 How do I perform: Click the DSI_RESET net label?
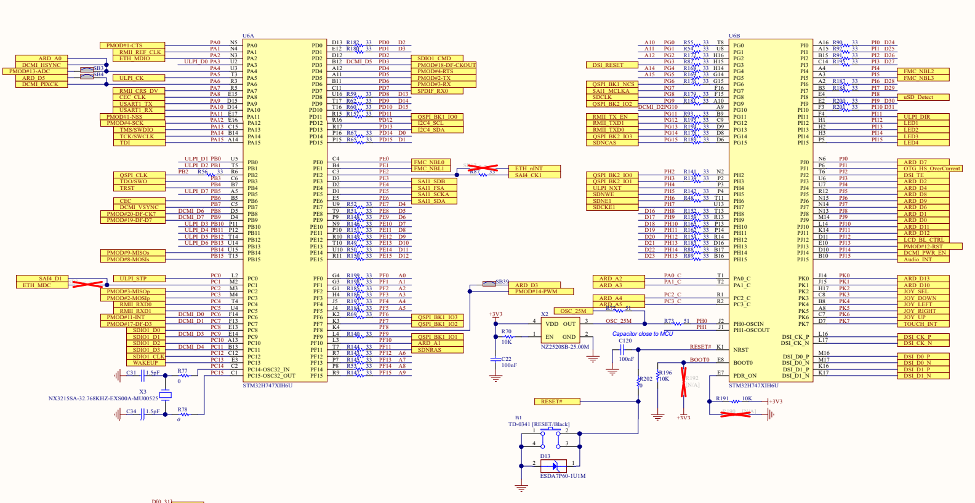612,65
